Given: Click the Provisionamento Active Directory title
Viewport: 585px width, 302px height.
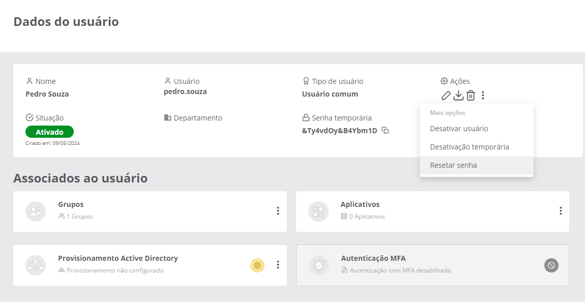Looking at the screenshot, I should [118, 258].
